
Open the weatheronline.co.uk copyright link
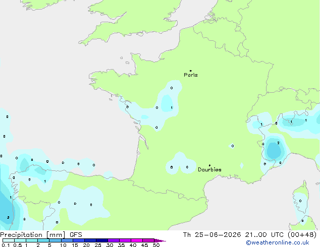coord(278,242)
